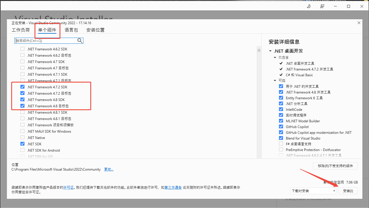Collapse the .NET 桌面开发 section
The width and height of the screenshot is (369, 208).
(270, 51)
